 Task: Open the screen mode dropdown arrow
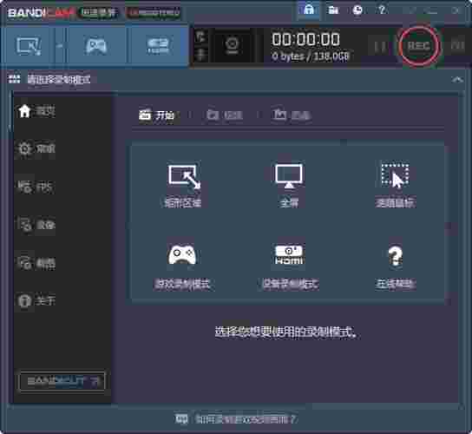click(x=60, y=46)
